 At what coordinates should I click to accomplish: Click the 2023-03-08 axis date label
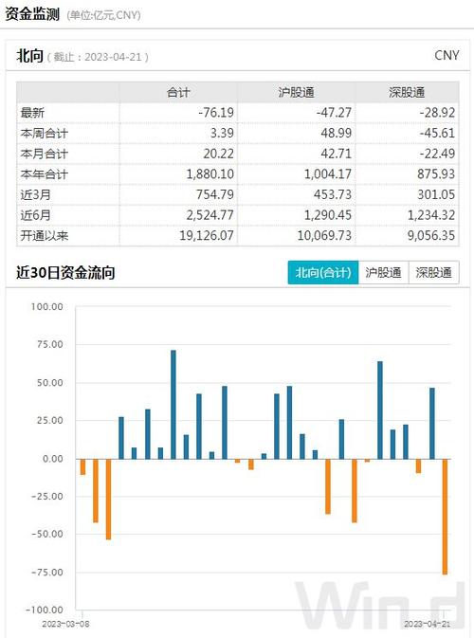[x=65, y=624]
